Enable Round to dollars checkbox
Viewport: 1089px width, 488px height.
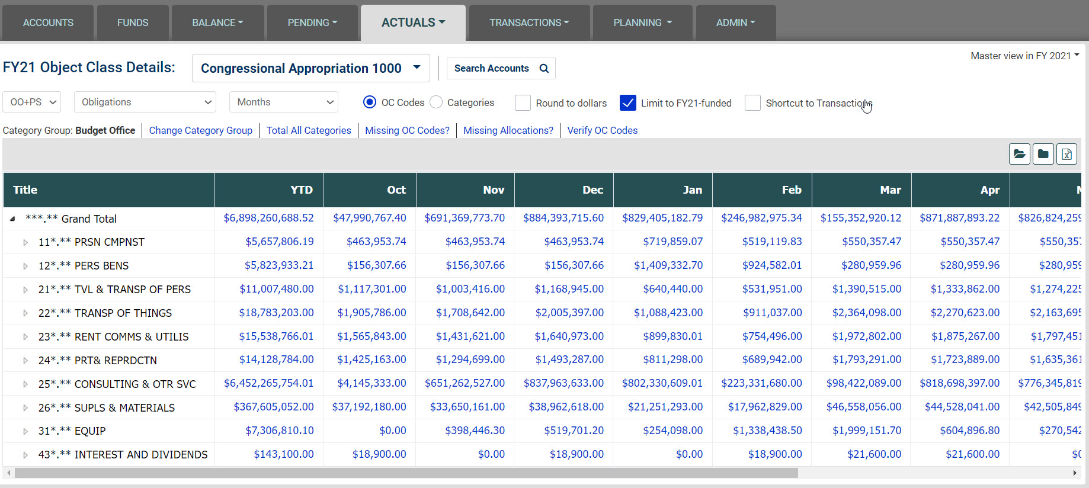click(x=523, y=103)
